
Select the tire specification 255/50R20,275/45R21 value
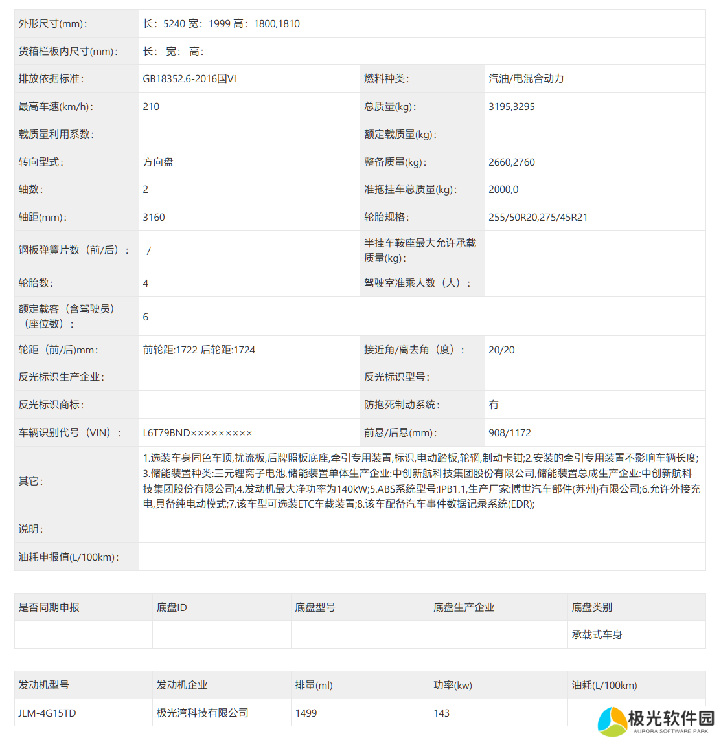coord(538,217)
